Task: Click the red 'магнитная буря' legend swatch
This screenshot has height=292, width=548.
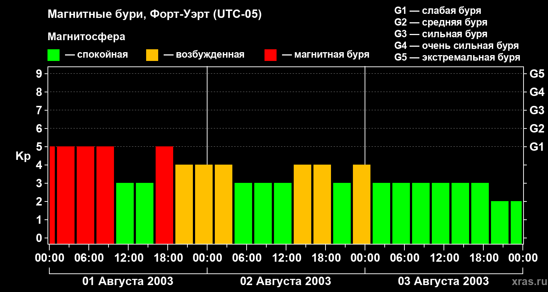Action: pyautogui.click(x=270, y=55)
